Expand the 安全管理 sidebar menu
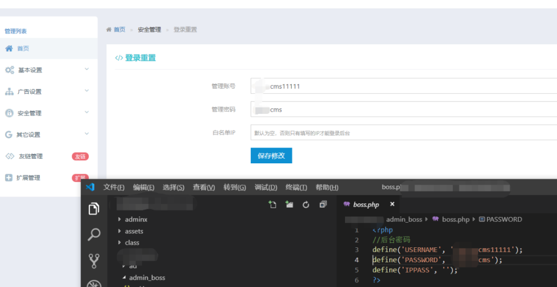The width and height of the screenshot is (557, 287). tap(46, 113)
